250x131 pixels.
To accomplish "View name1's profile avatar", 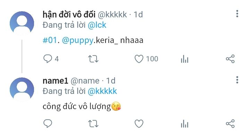I will [22, 89].
